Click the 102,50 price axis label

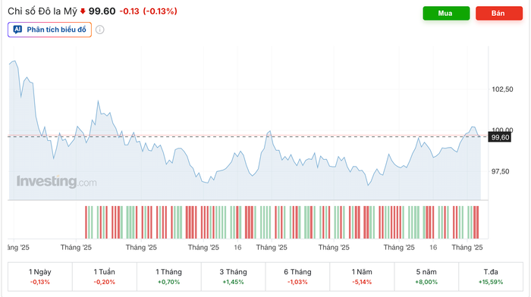point(502,89)
